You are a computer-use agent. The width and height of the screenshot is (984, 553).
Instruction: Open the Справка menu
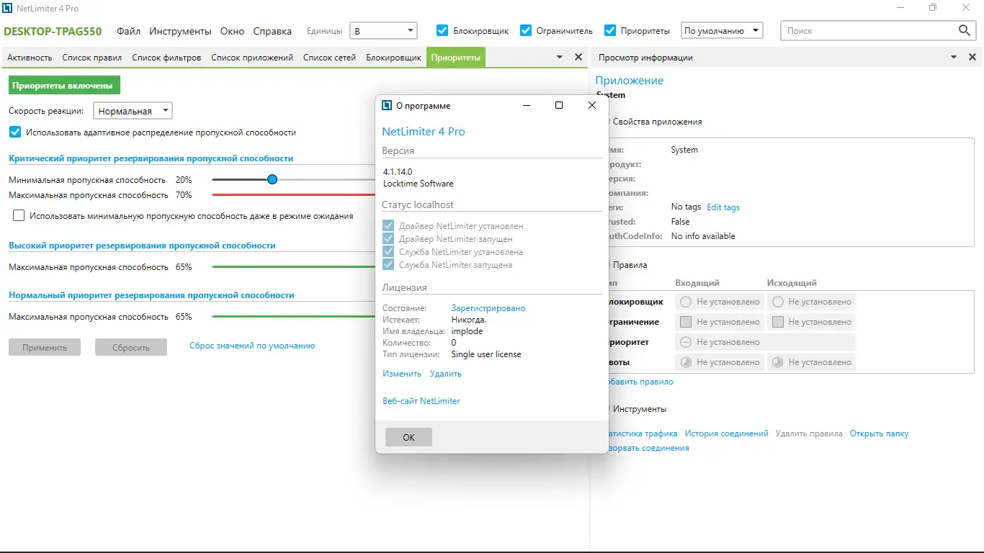pos(272,31)
